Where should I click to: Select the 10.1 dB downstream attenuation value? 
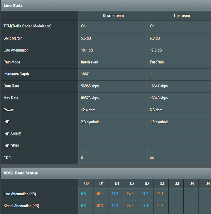pos(87,50)
